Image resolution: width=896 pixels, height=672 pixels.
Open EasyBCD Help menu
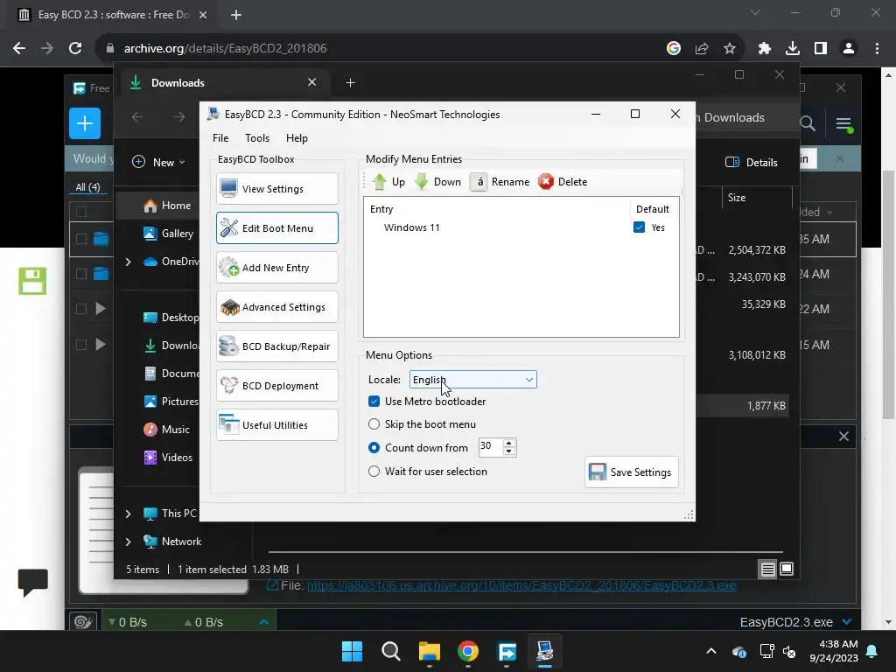[x=297, y=137]
